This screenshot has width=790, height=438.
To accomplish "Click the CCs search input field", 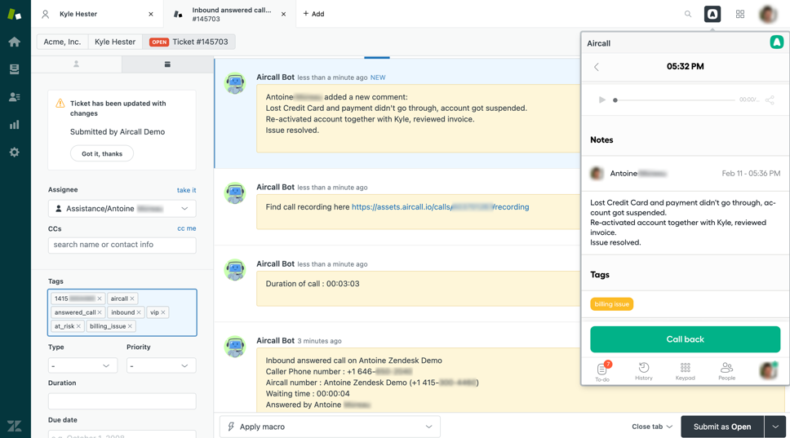I will [122, 245].
